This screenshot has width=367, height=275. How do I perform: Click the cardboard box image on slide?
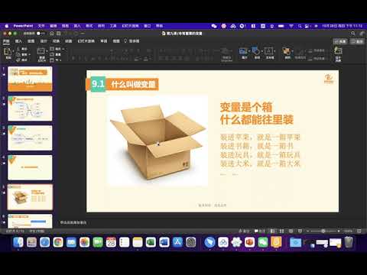coord(158,141)
